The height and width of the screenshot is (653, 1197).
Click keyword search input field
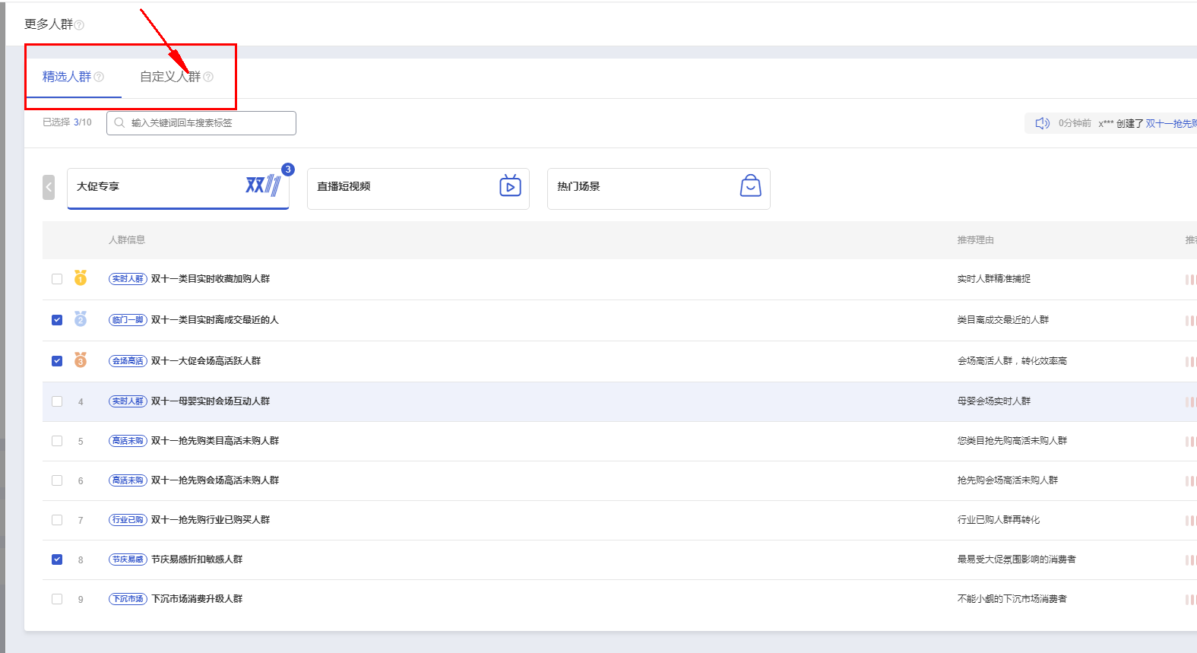click(201, 123)
